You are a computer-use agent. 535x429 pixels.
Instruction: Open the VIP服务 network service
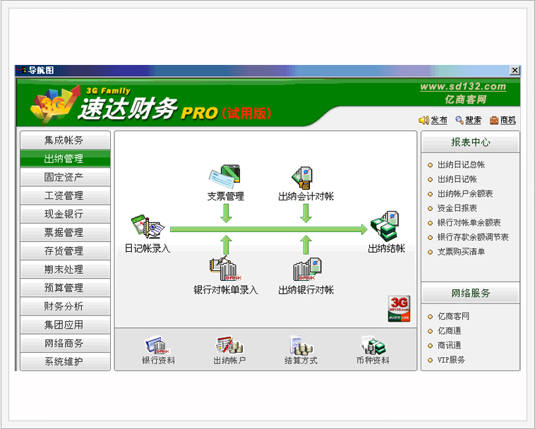click(x=451, y=360)
